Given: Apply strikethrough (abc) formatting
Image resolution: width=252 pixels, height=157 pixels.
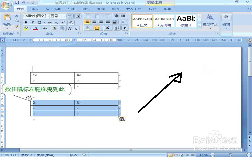Looking at the screenshot, I should 49,22.
